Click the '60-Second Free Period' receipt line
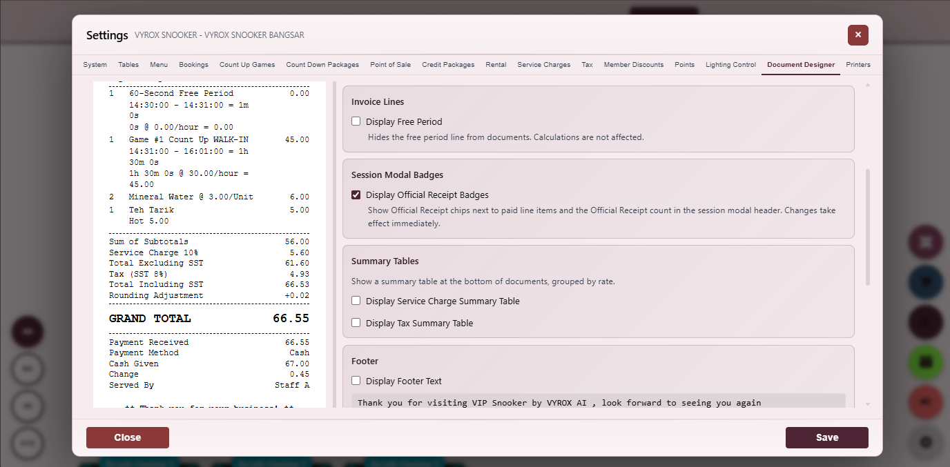The height and width of the screenshot is (467, 950). coord(181,93)
